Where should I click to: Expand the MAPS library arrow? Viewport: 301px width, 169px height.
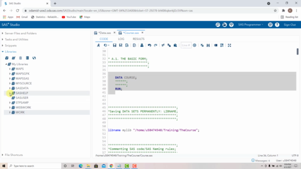10,69
